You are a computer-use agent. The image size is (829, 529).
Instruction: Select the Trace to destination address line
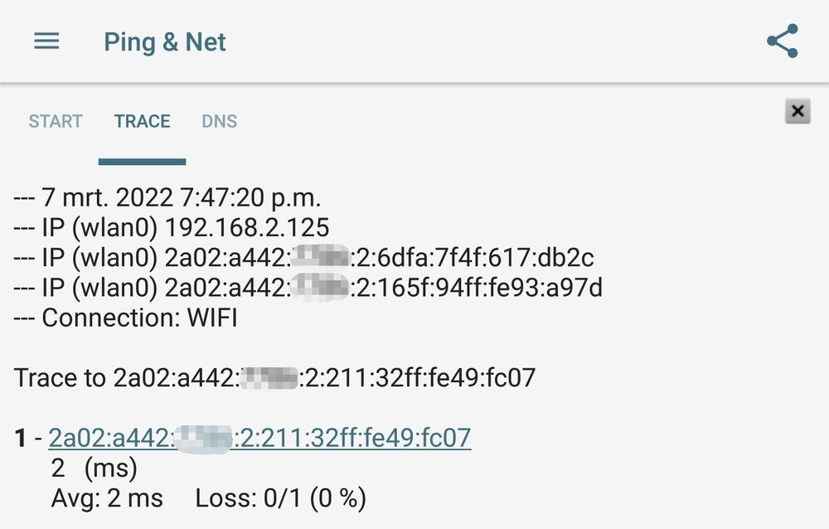pyautogui.click(x=274, y=378)
